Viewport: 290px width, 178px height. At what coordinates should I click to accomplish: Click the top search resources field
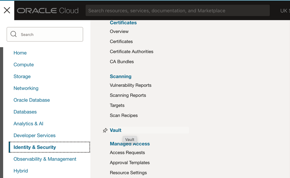tap(178, 10)
